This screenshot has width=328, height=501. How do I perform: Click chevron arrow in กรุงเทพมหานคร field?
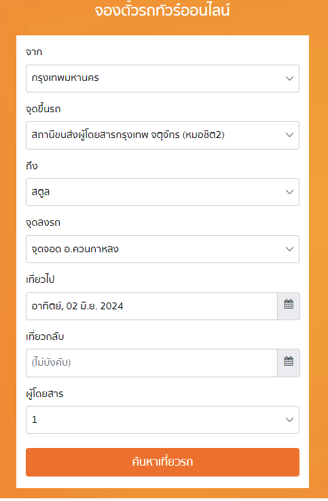(289, 79)
